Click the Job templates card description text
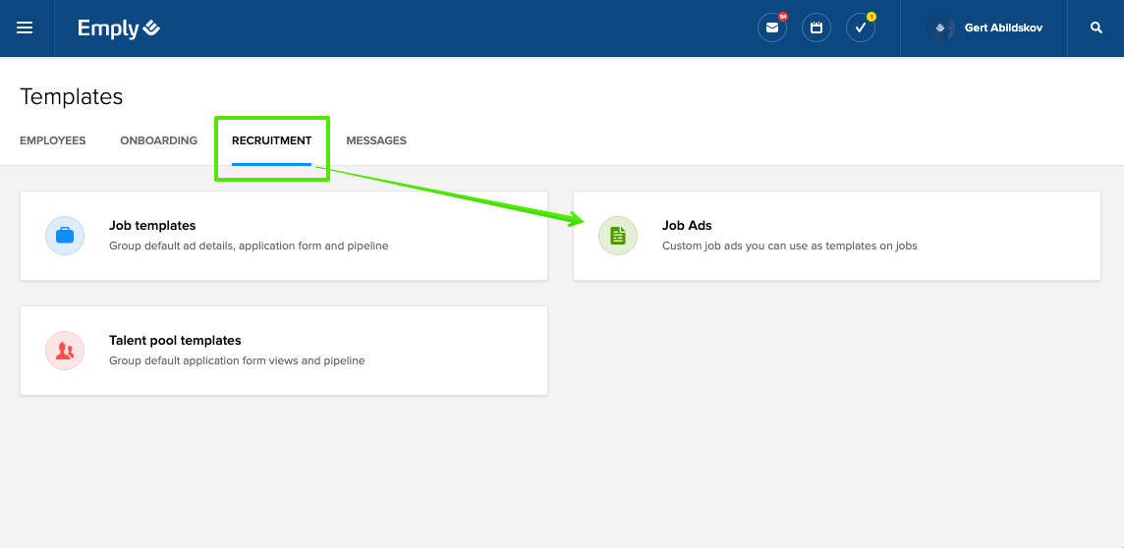 click(249, 247)
